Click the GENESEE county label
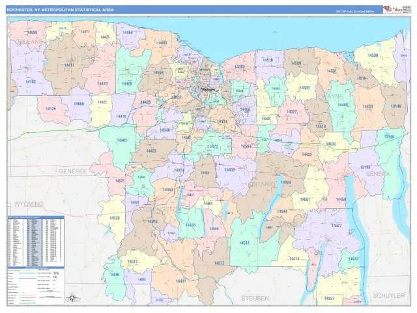417x313 pixels. point(73,171)
